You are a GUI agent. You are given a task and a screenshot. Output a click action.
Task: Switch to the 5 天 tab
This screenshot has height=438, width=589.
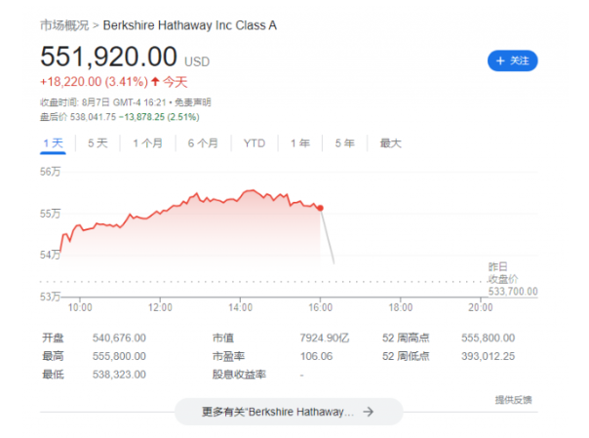coord(98,143)
